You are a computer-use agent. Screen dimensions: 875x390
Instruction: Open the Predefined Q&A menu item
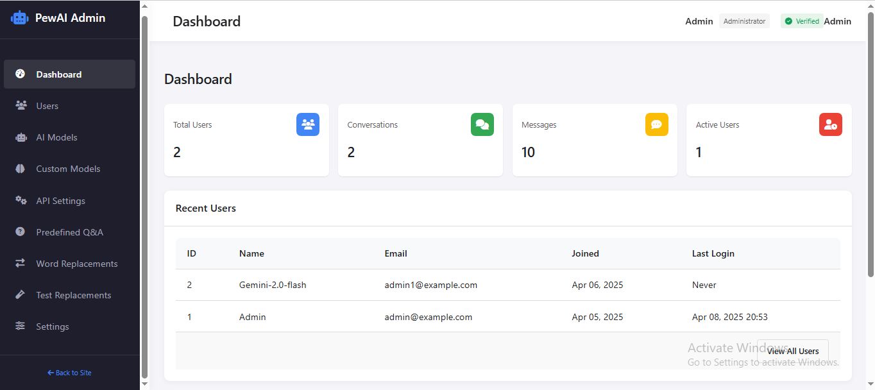(x=69, y=232)
